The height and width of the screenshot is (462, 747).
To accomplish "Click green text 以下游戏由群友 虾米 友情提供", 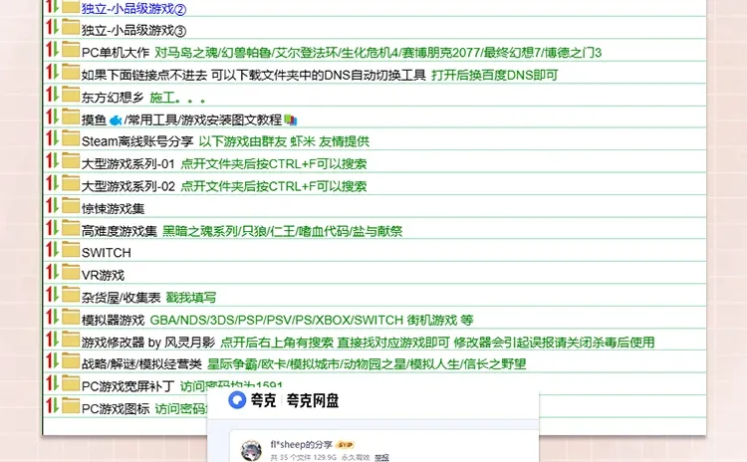I will click(284, 141).
